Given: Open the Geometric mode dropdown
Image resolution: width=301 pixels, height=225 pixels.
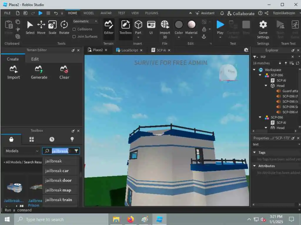Looking at the screenshot, I should click(x=85, y=21).
